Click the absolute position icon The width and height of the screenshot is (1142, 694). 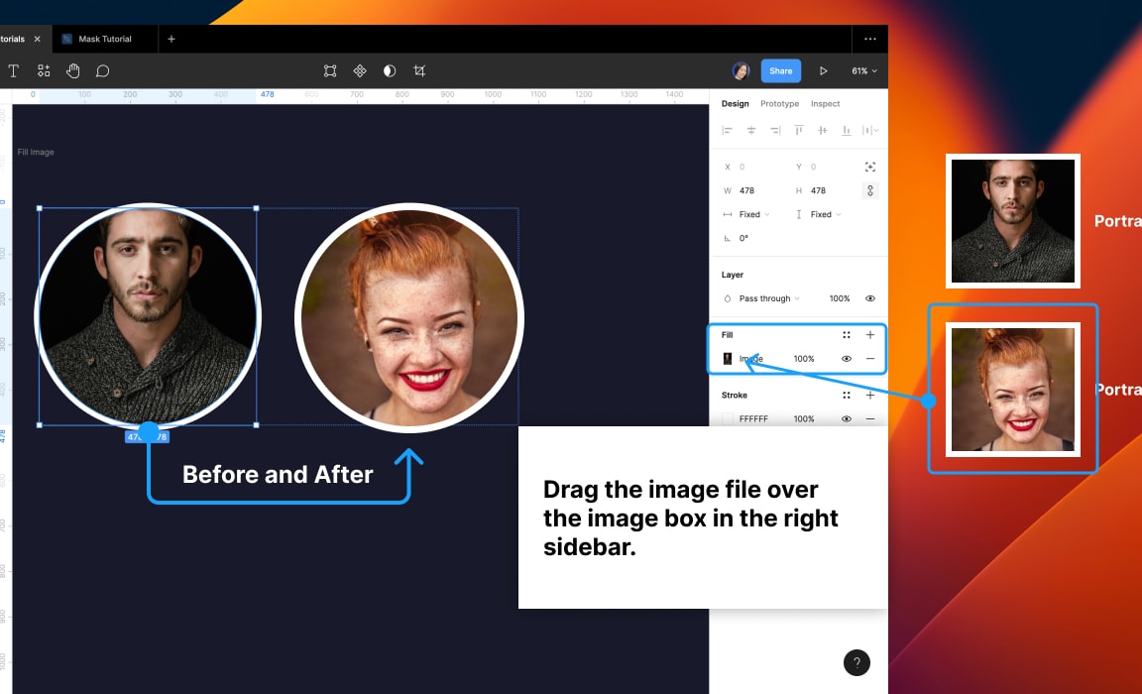point(870,167)
